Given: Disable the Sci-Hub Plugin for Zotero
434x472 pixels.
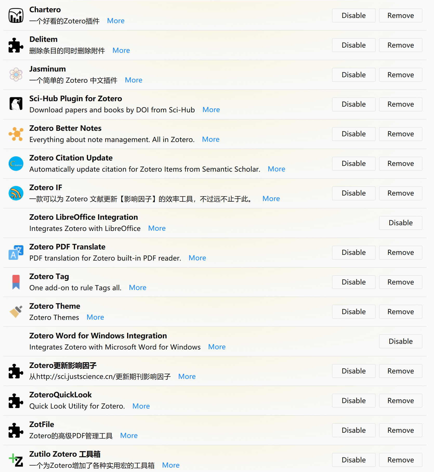Looking at the screenshot, I should coord(353,104).
